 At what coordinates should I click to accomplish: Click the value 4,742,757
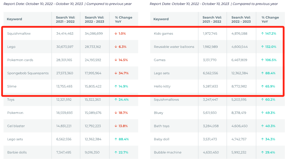point(239,139)
